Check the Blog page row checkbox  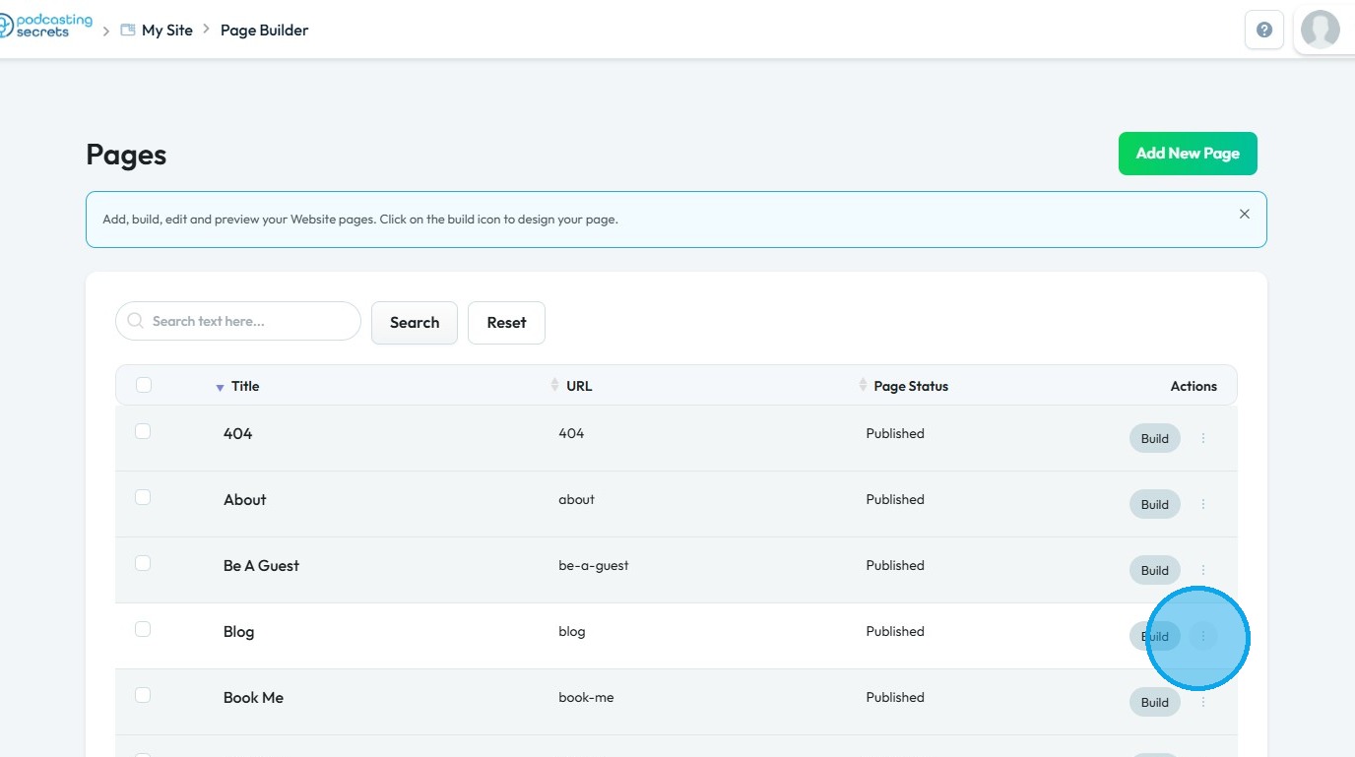tap(143, 629)
